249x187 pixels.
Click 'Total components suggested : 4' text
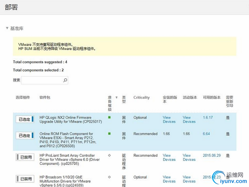(x=40, y=62)
